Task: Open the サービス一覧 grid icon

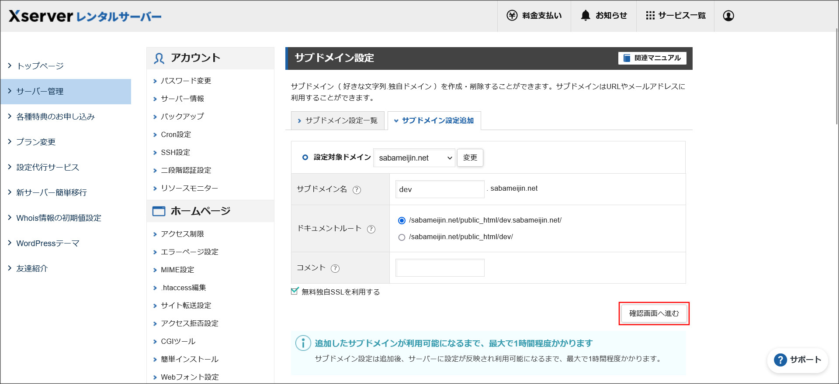Action: click(x=650, y=16)
